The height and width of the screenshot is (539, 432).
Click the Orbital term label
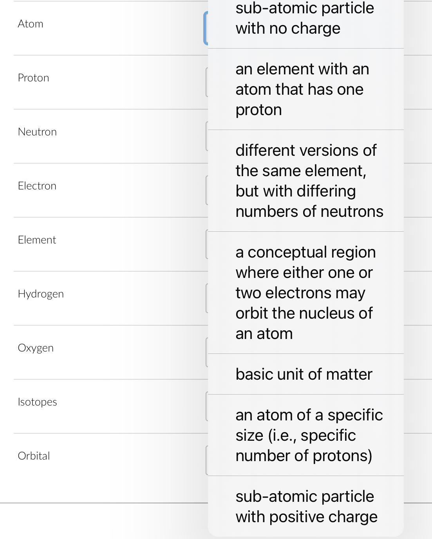click(x=34, y=456)
